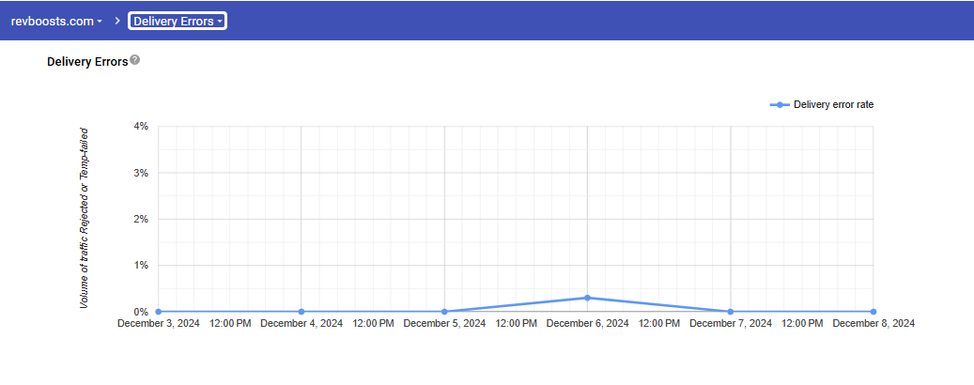Screen dimensions: 974x385
Task: Click the Delivery error rate legend marker
Action: point(780,105)
